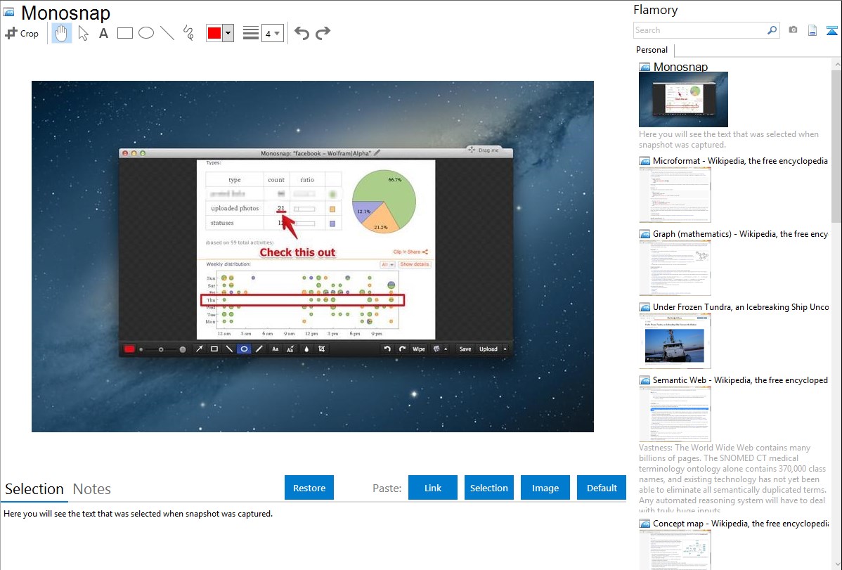The height and width of the screenshot is (570, 842).
Task: Open the Under Frozen Tundra ship thumbnail
Action: coord(675,341)
